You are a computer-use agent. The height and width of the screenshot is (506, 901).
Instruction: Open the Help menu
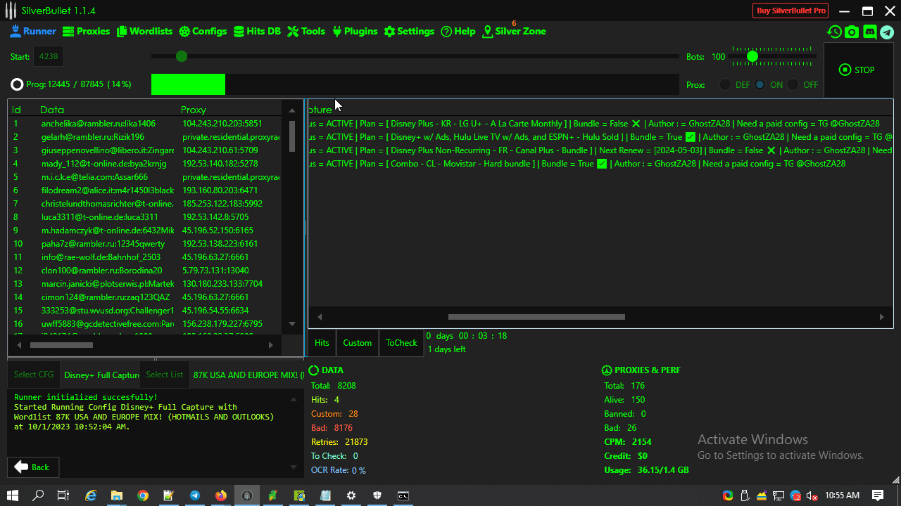click(x=458, y=32)
